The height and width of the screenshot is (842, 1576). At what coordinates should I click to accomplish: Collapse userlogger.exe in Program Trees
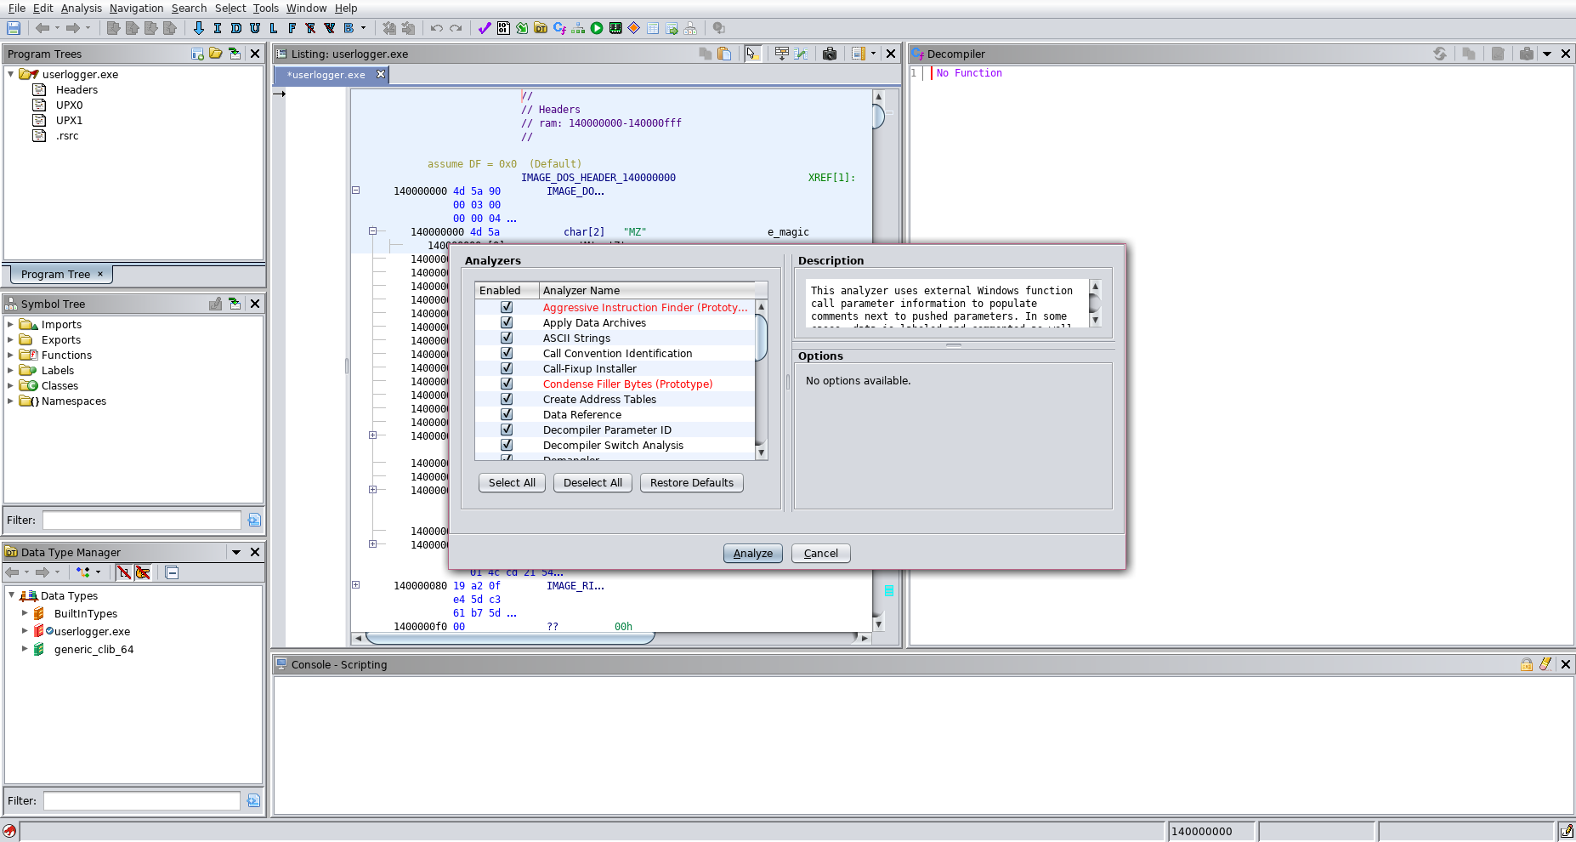11,74
